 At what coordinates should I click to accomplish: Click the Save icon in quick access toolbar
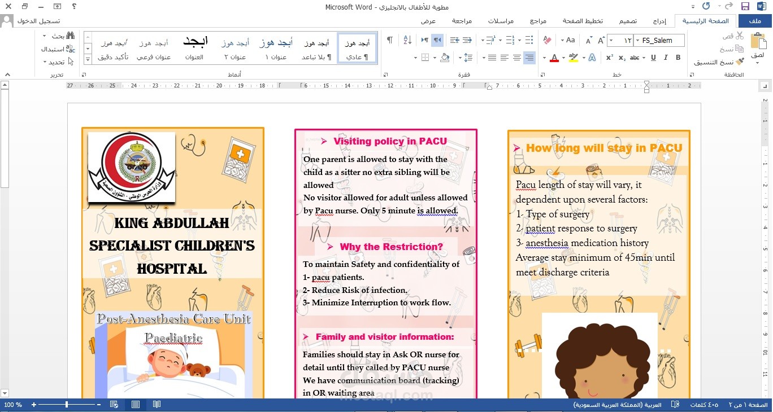tap(745, 6)
